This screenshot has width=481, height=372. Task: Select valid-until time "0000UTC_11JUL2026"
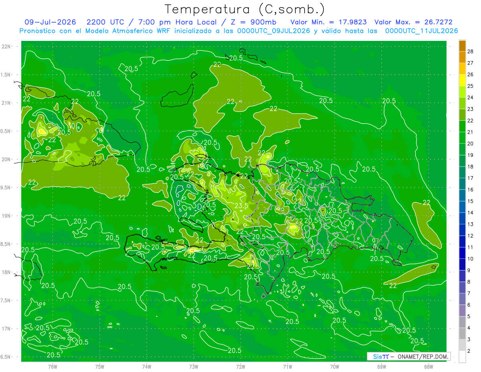[x=422, y=31]
